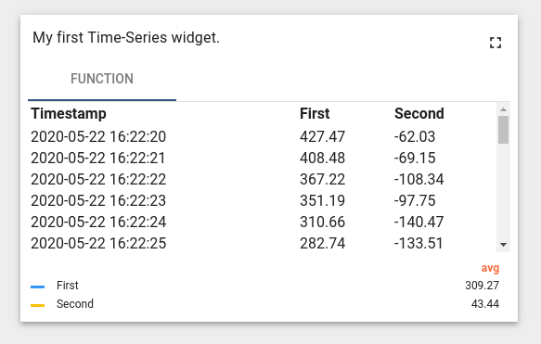Toggle the First legend entry
Image resolution: width=541 pixels, height=344 pixels.
(x=68, y=286)
